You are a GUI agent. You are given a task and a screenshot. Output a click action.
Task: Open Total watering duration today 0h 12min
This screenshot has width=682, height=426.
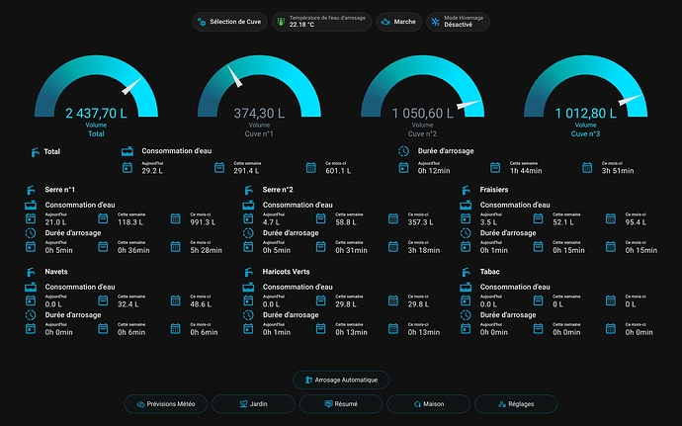pos(434,171)
